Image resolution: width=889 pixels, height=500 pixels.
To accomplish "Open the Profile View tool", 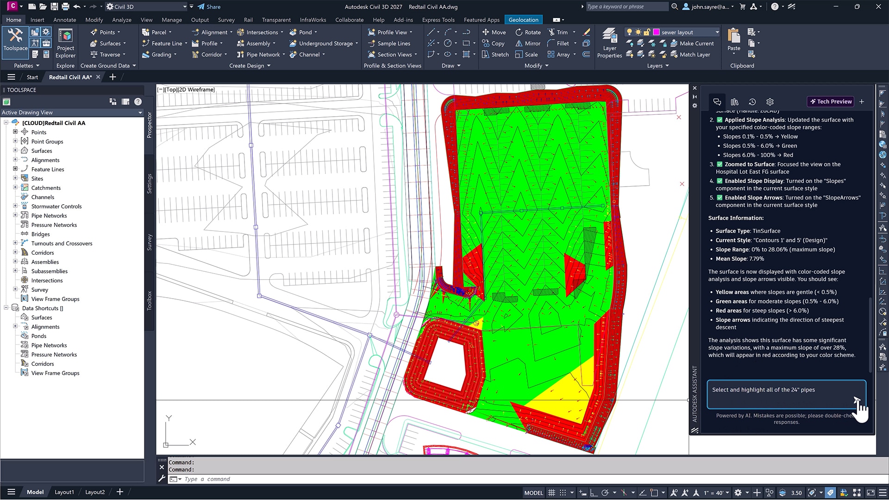I will coord(391,32).
